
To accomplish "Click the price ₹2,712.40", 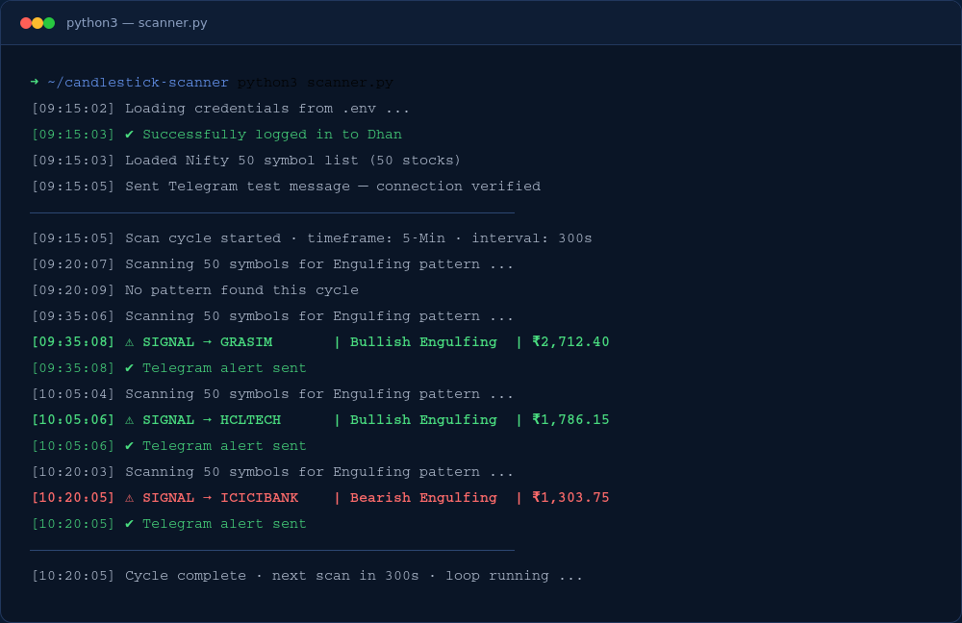I will point(570,341).
